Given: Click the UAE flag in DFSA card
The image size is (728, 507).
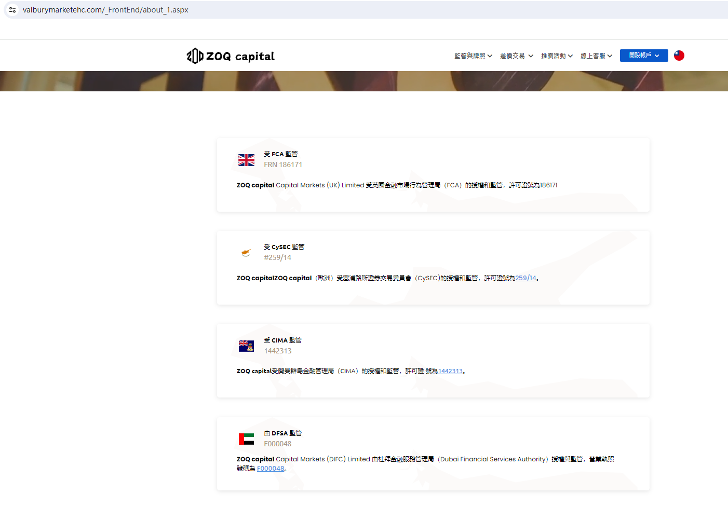Looking at the screenshot, I should (246, 439).
